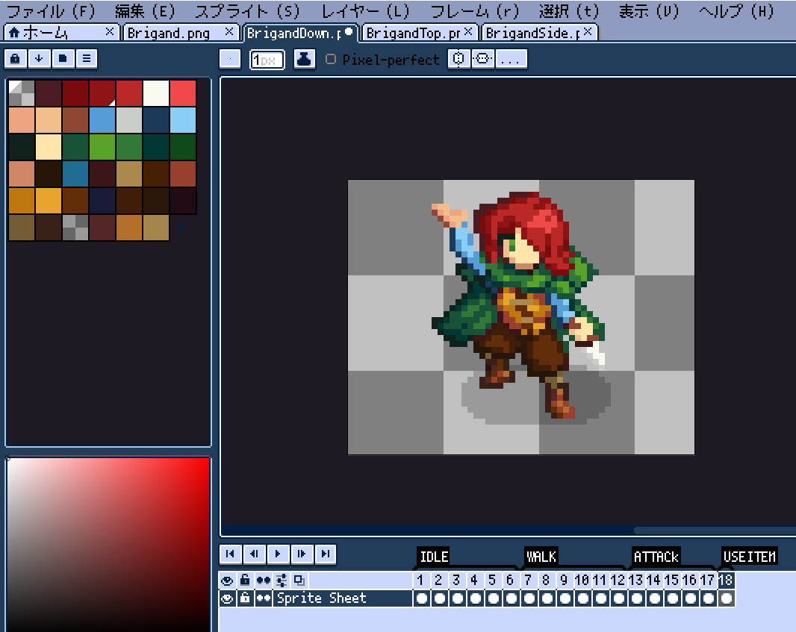Toggle all layers lock in timeline header
This screenshot has height=632, width=796.
click(x=245, y=581)
